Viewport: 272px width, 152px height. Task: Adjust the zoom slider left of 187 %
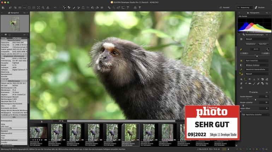tap(42, 121)
